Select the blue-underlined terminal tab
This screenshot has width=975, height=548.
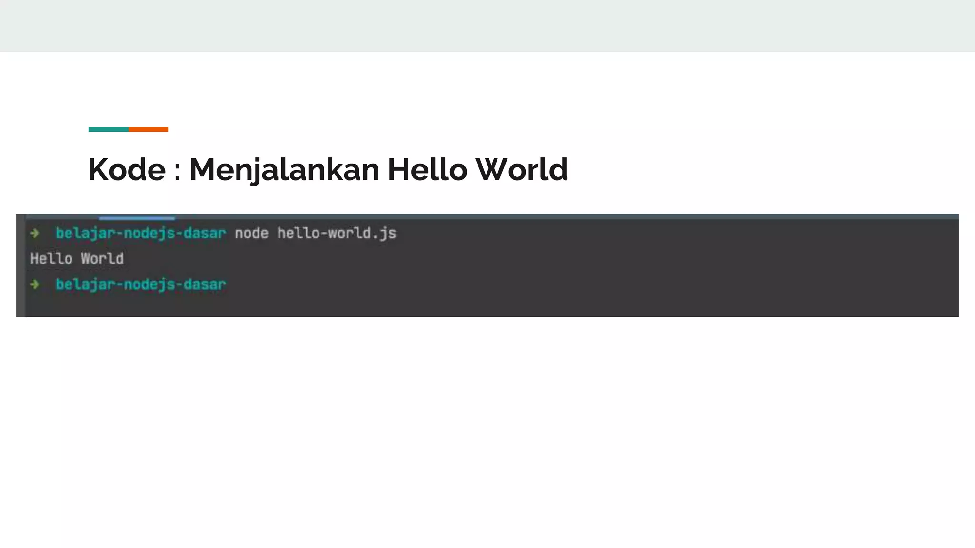137,217
